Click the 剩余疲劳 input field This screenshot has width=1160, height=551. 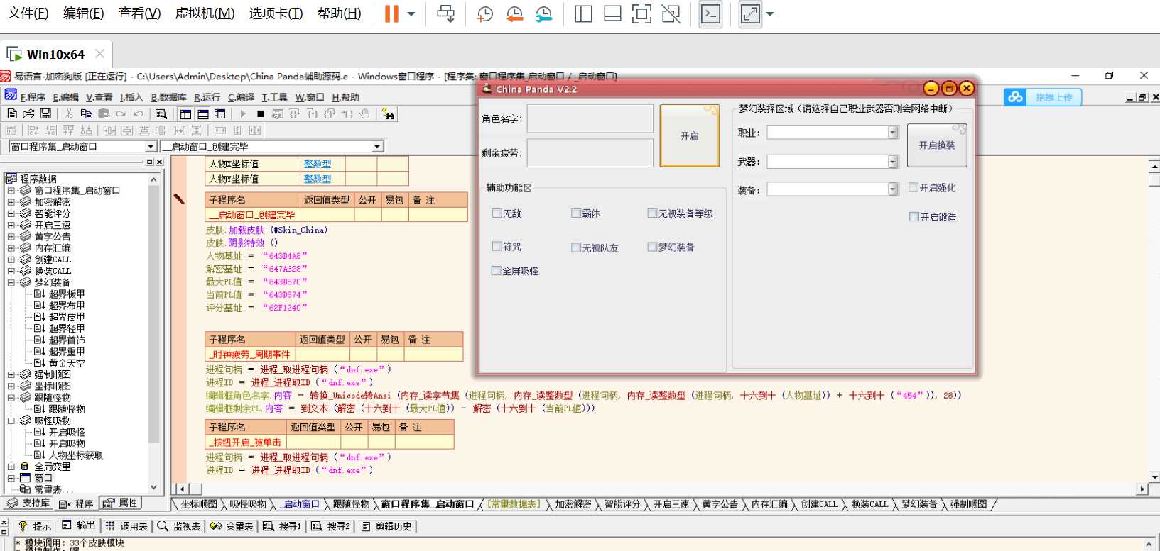pyautogui.click(x=590, y=152)
